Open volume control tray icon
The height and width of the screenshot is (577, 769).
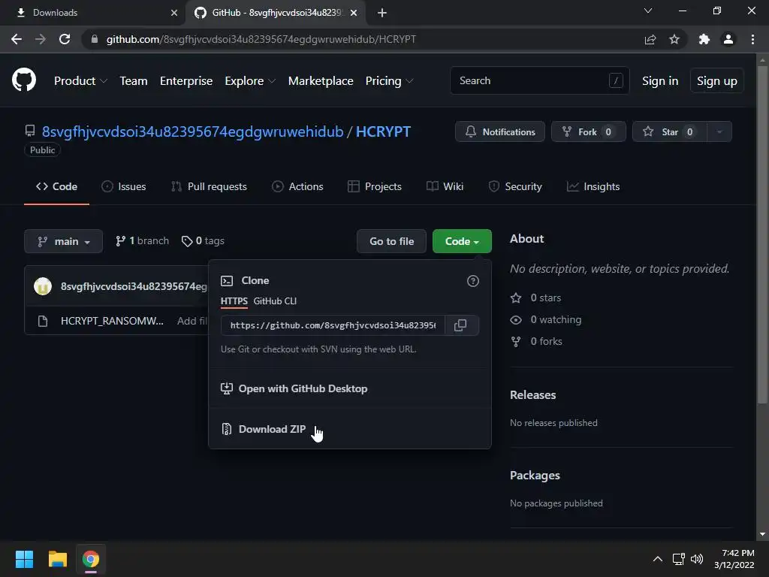click(696, 559)
